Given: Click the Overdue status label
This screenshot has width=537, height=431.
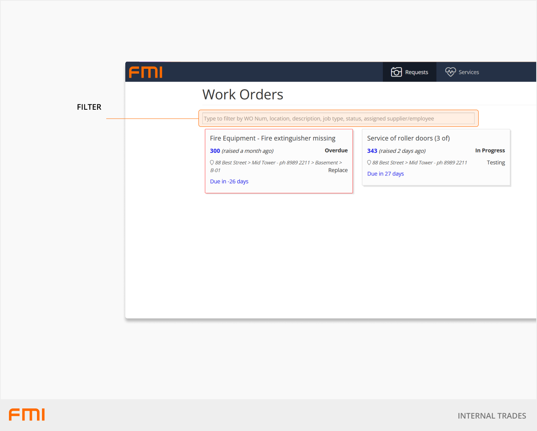Looking at the screenshot, I should [x=336, y=151].
